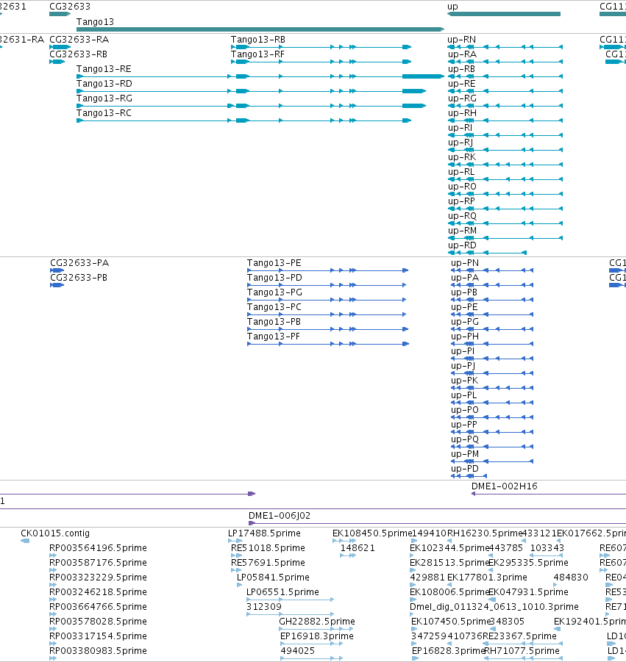Select the Tango13-PD coding sequence
The height and width of the screenshot is (662, 626).
(274, 278)
